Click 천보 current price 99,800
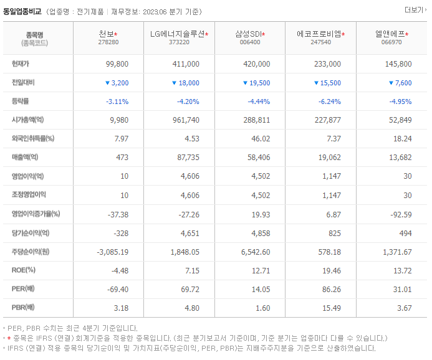This screenshot has width=432, height=360. pyautogui.click(x=117, y=64)
